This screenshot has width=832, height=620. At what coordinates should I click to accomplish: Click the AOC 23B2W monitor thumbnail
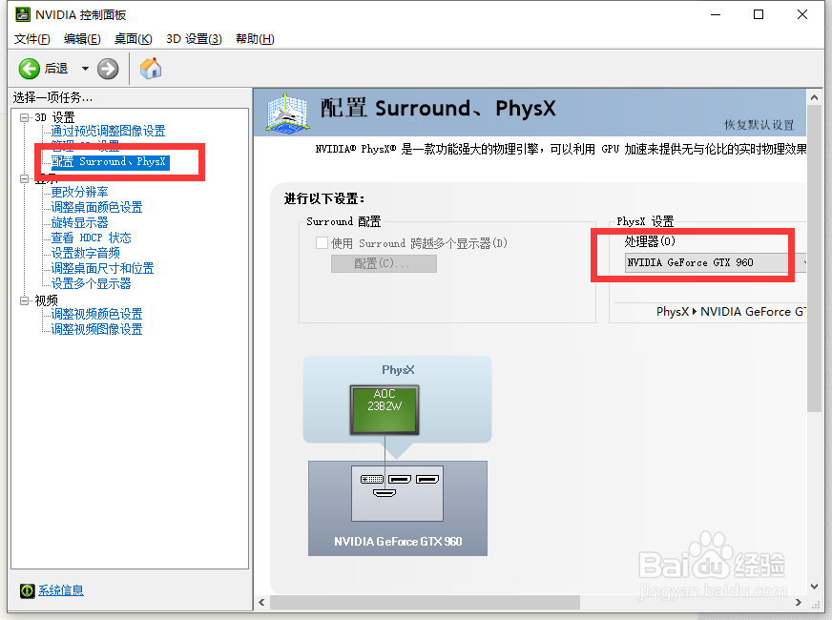click(x=385, y=409)
